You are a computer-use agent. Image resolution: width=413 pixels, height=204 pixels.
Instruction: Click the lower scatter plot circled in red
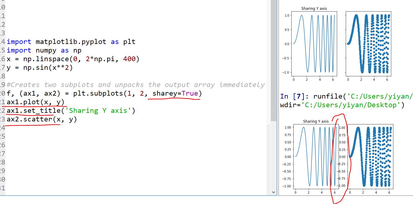pos(370,156)
